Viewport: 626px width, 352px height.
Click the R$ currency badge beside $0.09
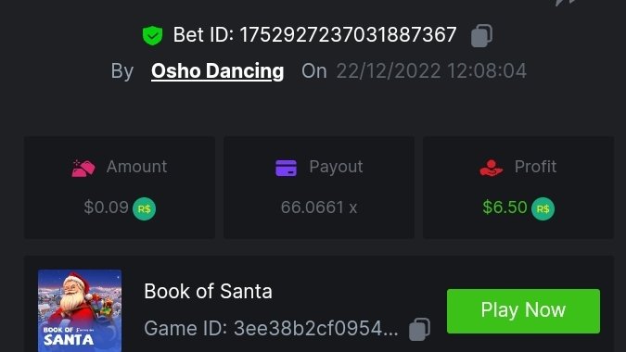[x=144, y=209]
